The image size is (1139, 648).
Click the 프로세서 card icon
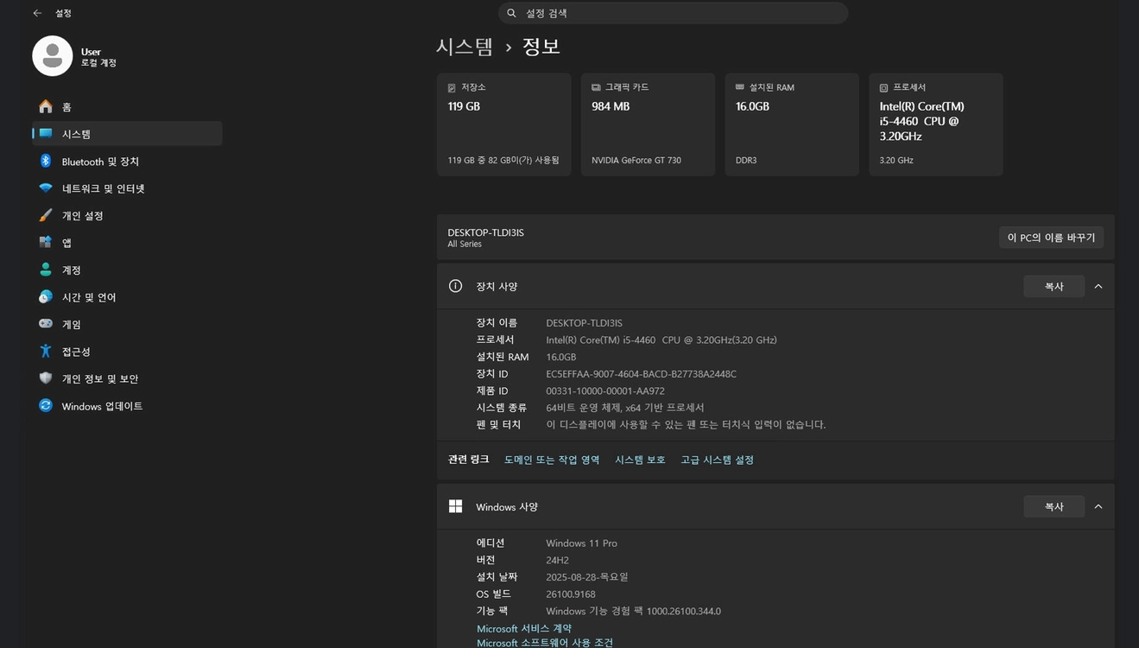(x=883, y=87)
